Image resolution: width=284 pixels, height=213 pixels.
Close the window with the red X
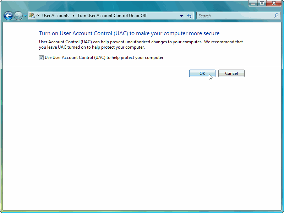[x=274, y=4]
